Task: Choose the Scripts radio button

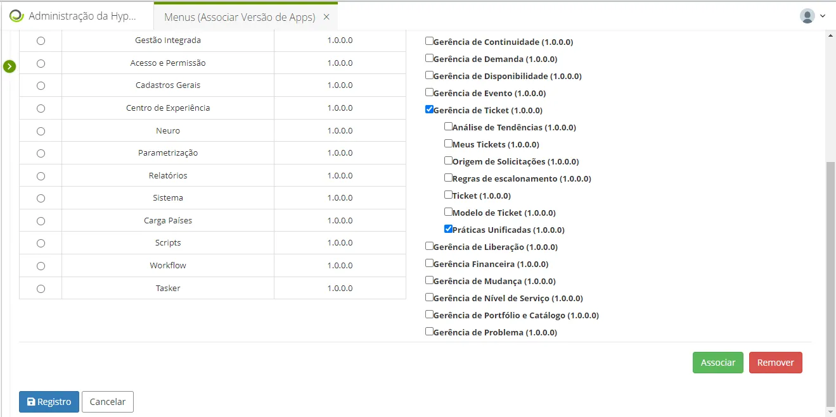Action: [41, 243]
